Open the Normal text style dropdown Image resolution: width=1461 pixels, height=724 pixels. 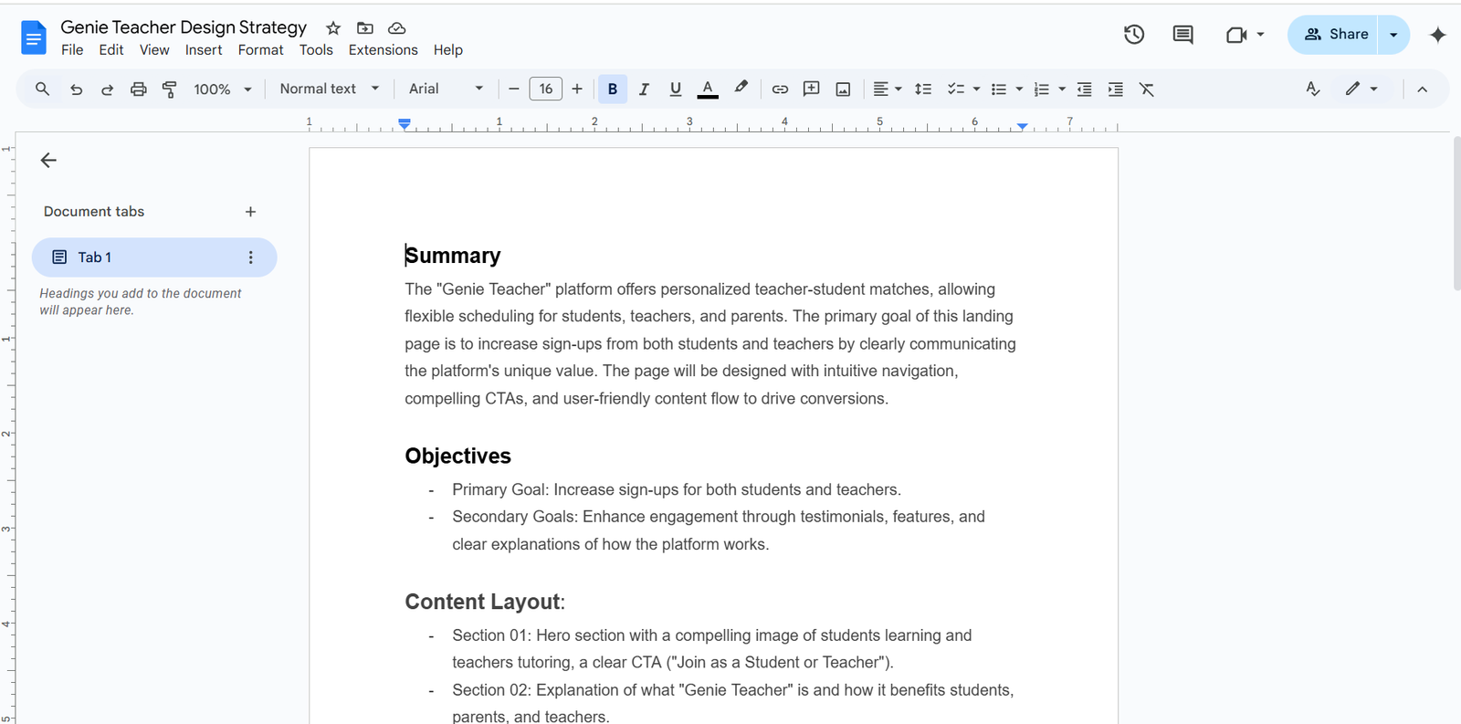[x=329, y=89]
